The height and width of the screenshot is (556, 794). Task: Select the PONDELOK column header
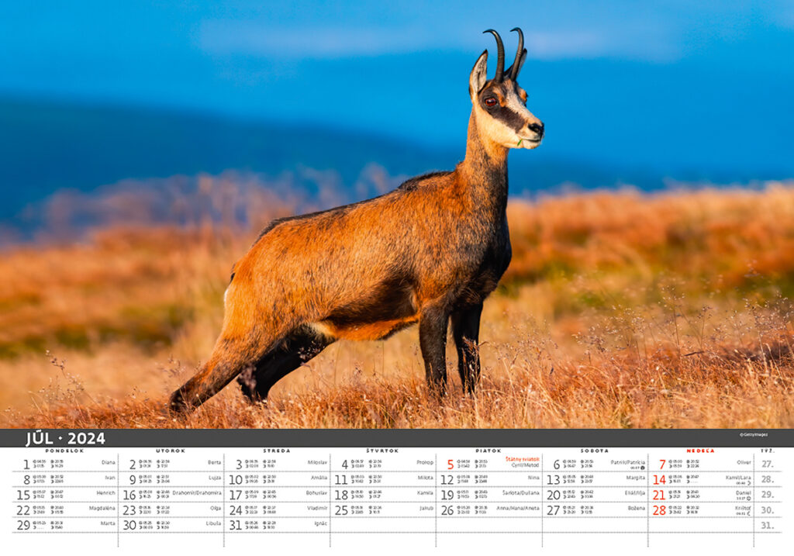click(x=64, y=451)
